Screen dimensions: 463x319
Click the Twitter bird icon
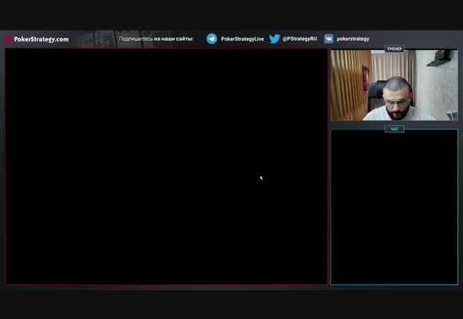click(x=275, y=38)
